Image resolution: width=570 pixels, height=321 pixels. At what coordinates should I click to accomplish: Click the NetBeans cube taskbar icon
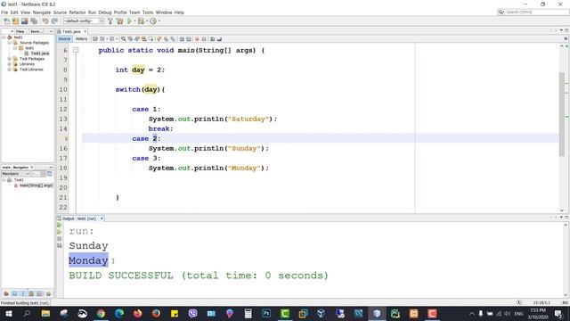coord(377,313)
